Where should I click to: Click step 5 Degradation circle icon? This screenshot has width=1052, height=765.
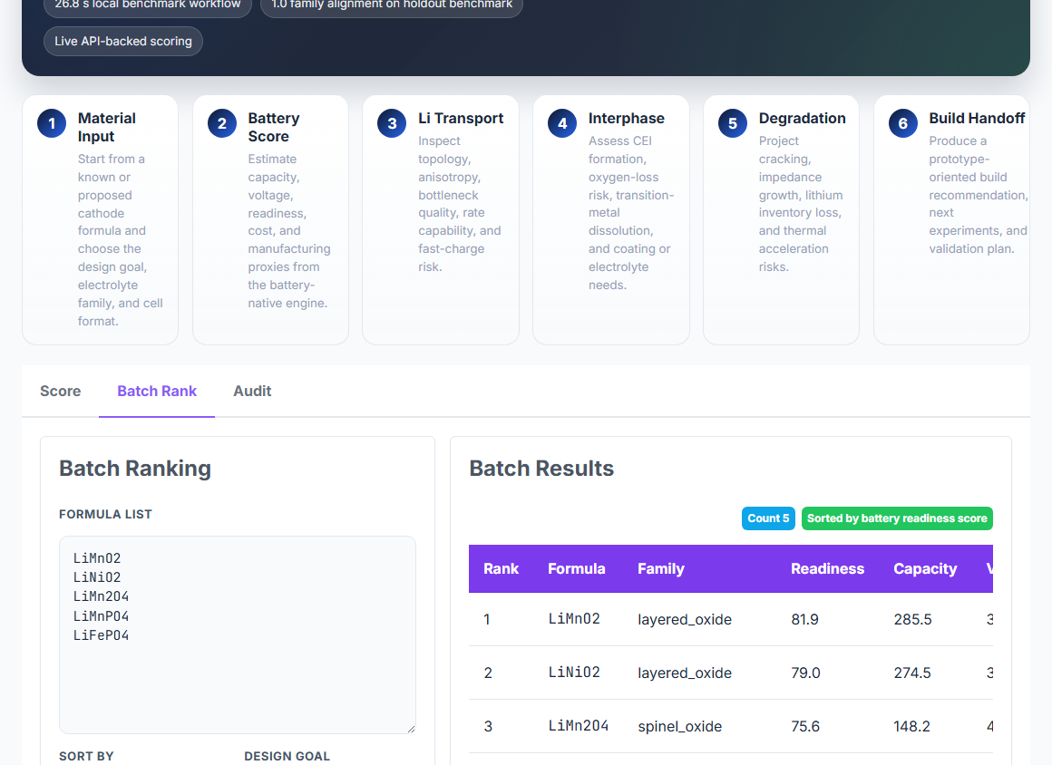click(x=733, y=123)
